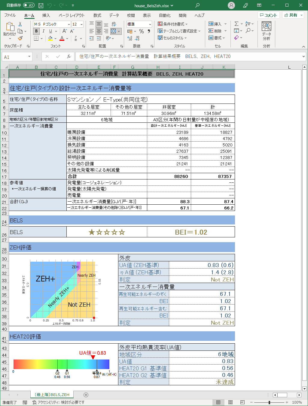Viewport: 308px width, 406px height.
Task: Click the Clear eraser icon
Action: tap(236, 38)
